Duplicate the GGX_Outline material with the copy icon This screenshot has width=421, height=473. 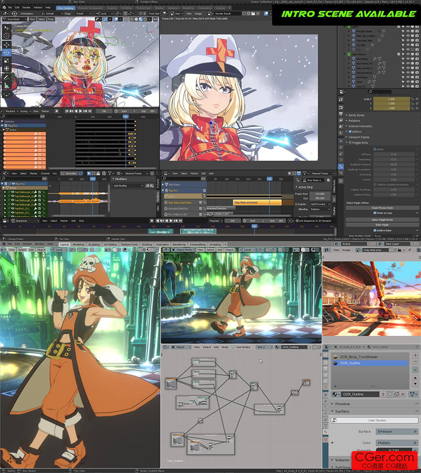[397, 394]
